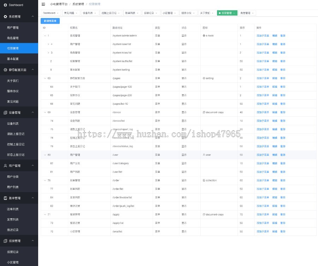
Task: Collapse table row ID 71 报装管理
Action: tap(45, 214)
